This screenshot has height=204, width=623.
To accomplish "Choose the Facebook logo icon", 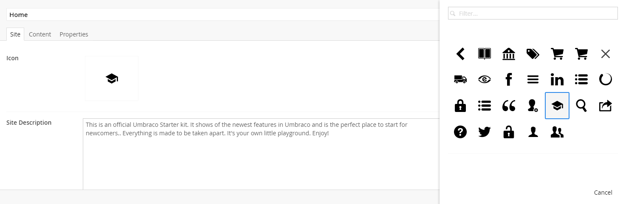I will (x=509, y=79).
